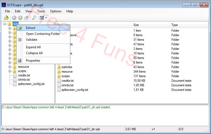The height and width of the screenshot is (134, 211).
Task: Choose Expand All in context menu
Action: click(x=33, y=47)
